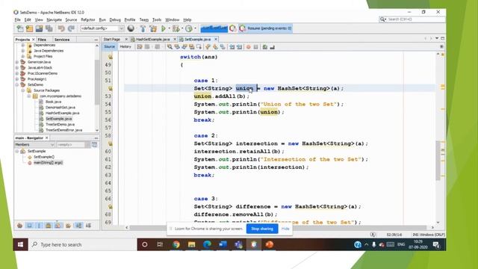Viewport: 478px width, 269px height.
Task: Open the Members dropdown in Navigator
Action: point(35,144)
